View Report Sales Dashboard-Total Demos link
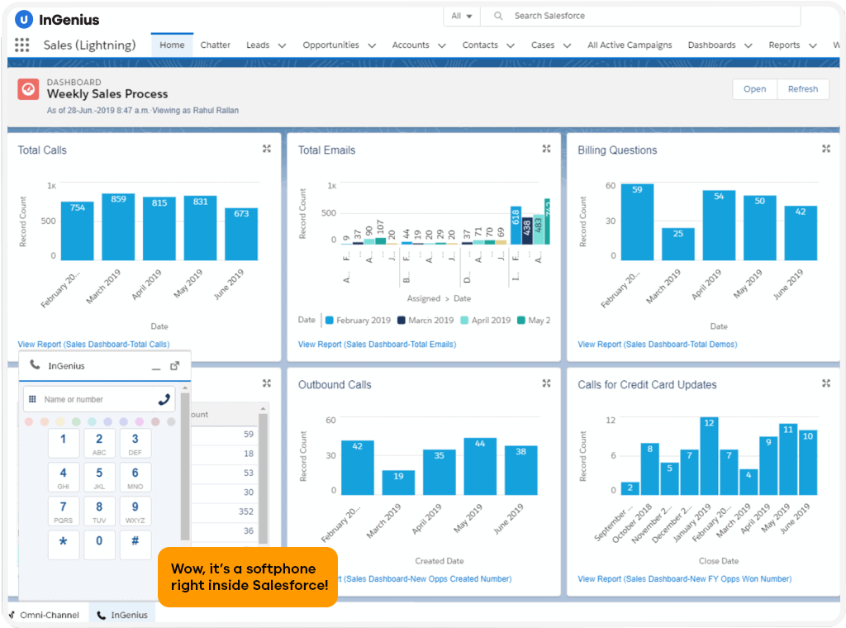The width and height of the screenshot is (846, 628). (657, 345)
